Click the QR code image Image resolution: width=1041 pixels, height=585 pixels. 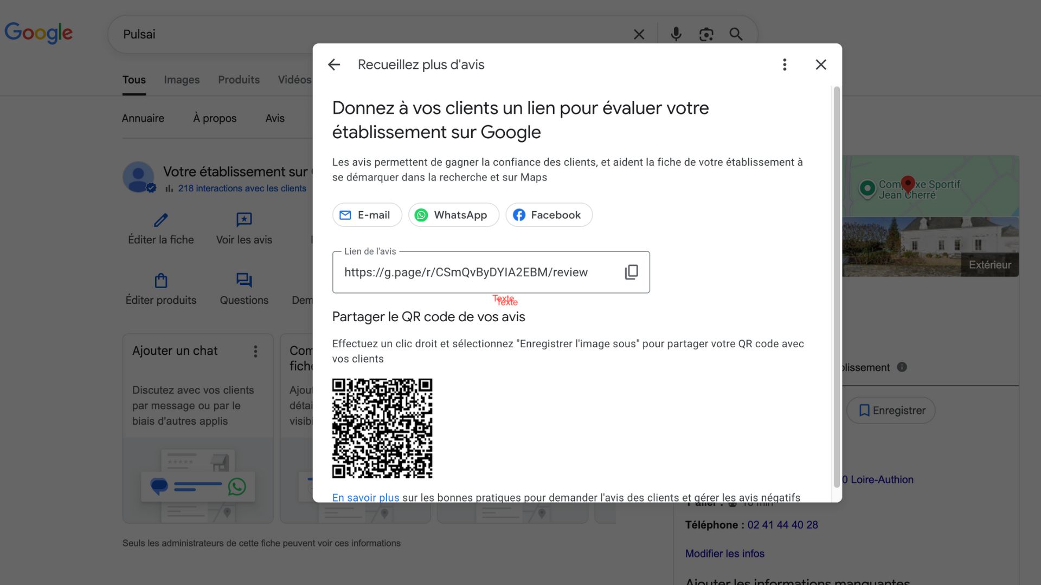pos(382,428)
